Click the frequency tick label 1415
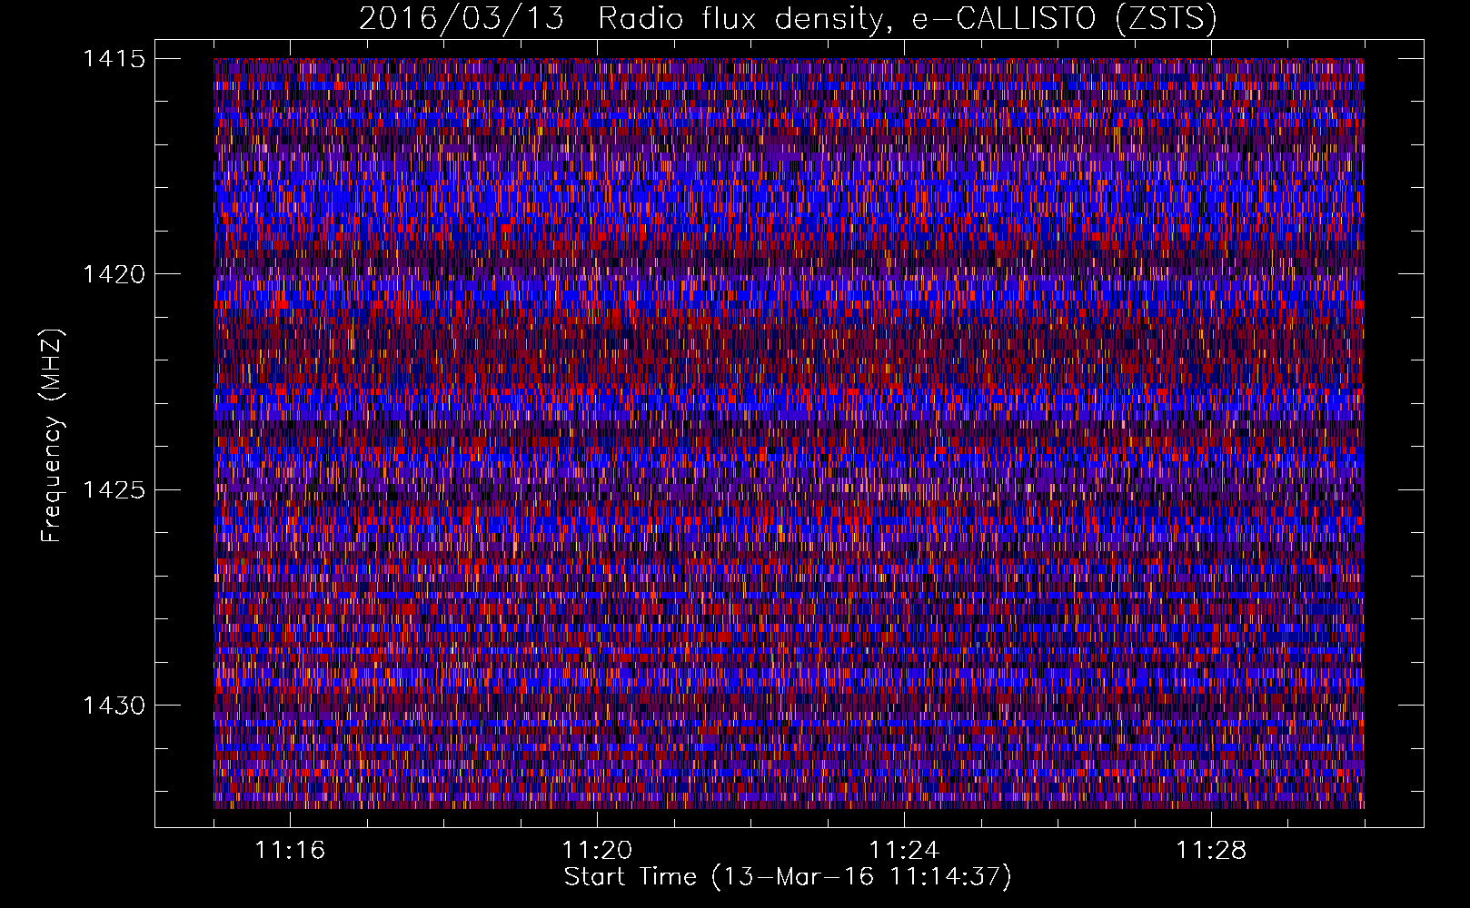1470x908 pixels. tap(114, 59)
